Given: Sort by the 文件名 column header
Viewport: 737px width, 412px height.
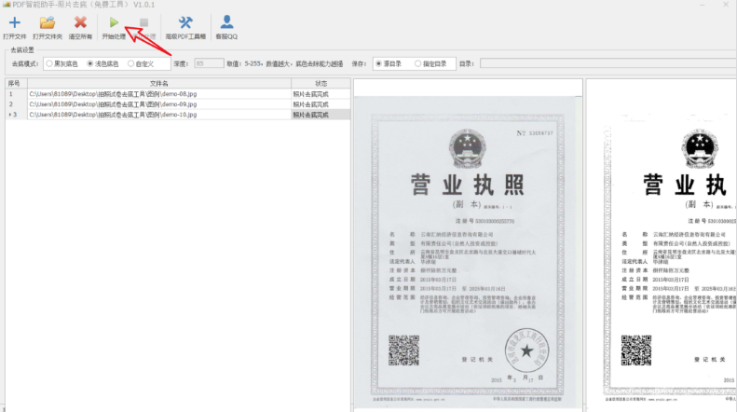Looking at the screenshot, I should pyautogui.click(x=159, y=83).
